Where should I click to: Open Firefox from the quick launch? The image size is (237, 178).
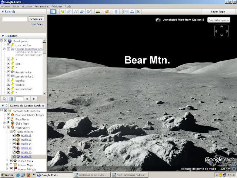pyautogui.click(x=28, y=175)
